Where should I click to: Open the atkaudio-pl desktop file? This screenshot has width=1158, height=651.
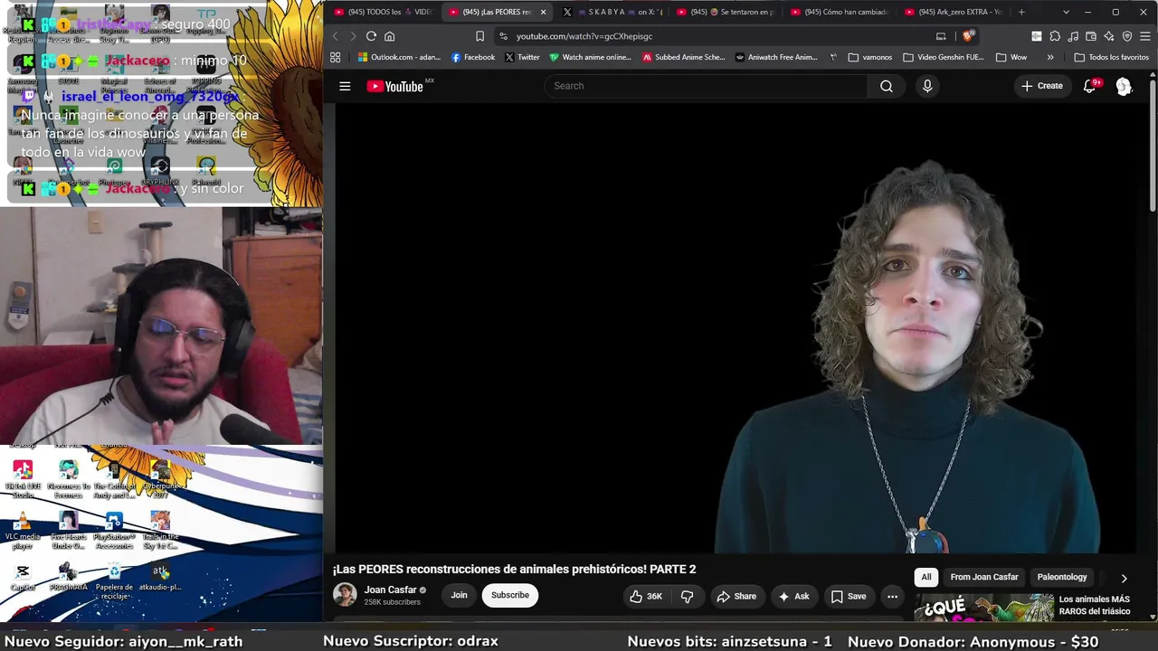(160, 577)
